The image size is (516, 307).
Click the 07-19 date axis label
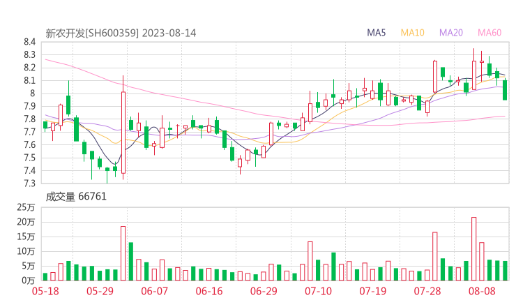[x=372, y=291]
